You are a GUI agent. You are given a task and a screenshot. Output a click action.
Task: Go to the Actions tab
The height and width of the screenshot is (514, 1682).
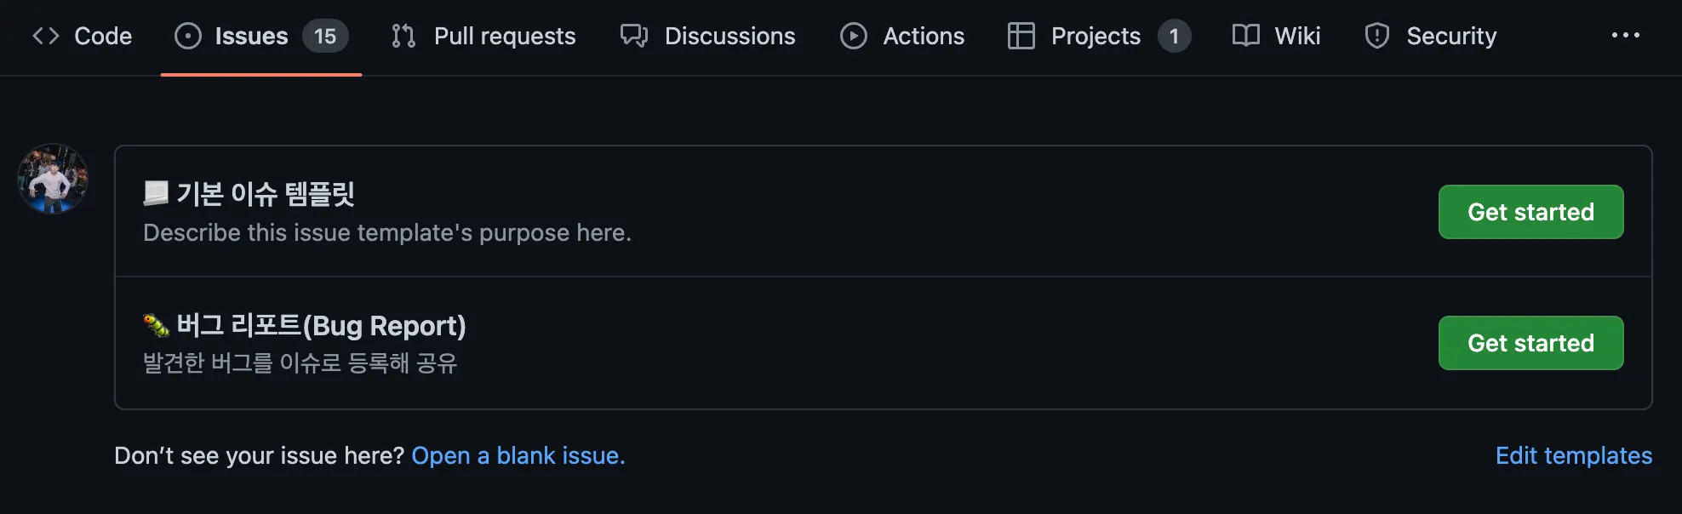click(924, 36)
